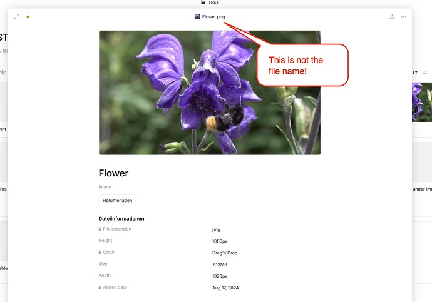Click the Flower.png image icon in header

[x=197, y=17]
